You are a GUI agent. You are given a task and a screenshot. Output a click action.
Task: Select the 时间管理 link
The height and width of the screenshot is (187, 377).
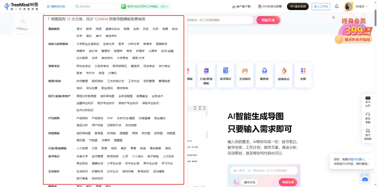click(82, 81)
